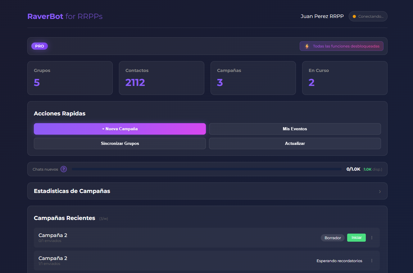
Task: Open the Juan Perez RRPP account menu
Action: (x=322, y=16)
